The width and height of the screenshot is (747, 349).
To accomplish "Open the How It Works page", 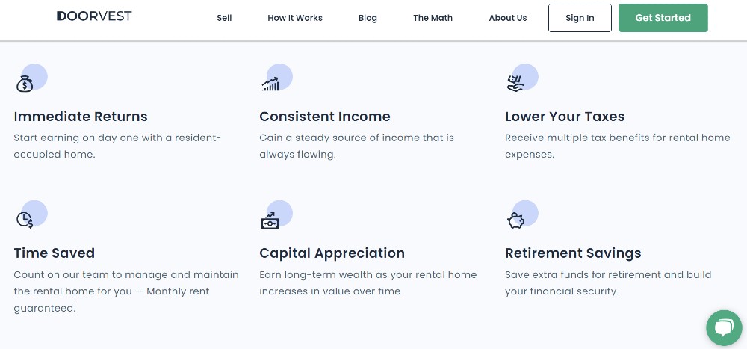I will pyautogui.click(x=295, y=18).
